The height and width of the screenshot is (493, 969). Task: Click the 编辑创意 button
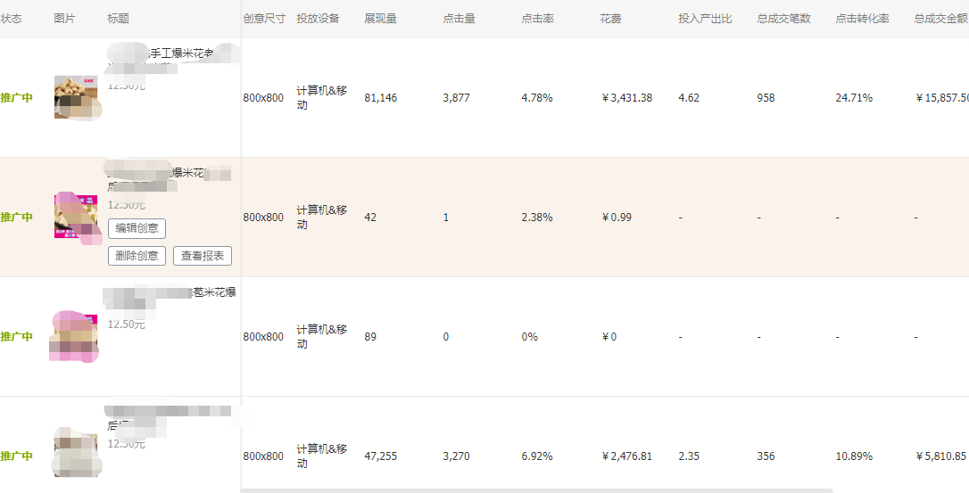point(137,228)
